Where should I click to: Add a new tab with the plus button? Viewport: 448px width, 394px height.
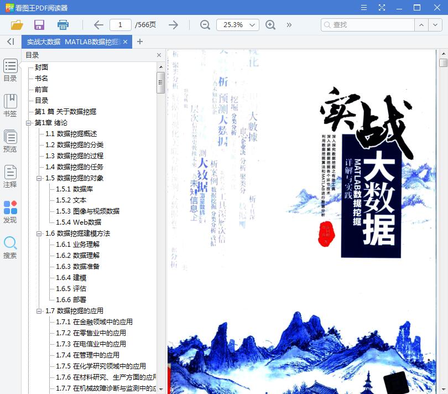(x=140, y=42)
